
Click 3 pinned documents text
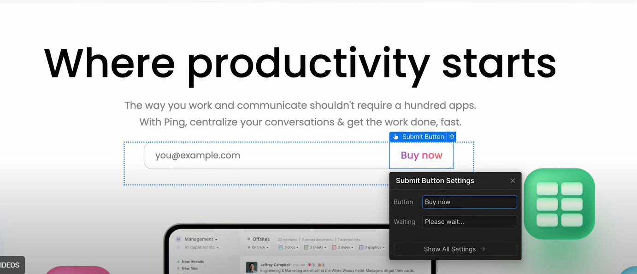tap(317, 239)
